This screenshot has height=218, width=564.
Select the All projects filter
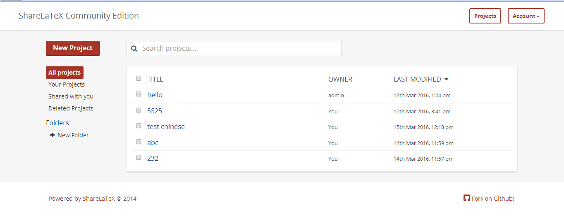pyautogui.click(x=65, y=73)
